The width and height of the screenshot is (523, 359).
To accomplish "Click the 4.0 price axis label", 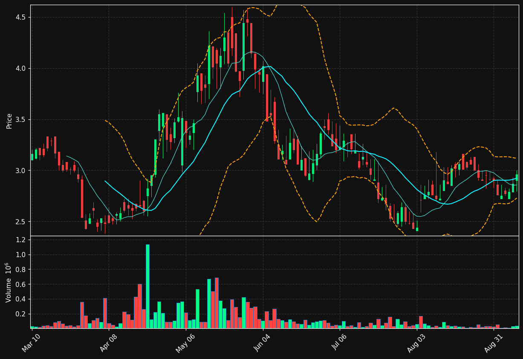I will [20, 68].
